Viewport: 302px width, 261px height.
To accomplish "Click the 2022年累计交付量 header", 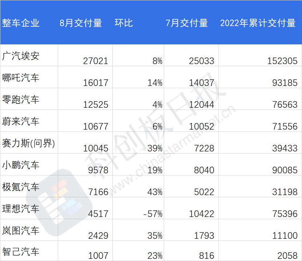I will [258, 23].
